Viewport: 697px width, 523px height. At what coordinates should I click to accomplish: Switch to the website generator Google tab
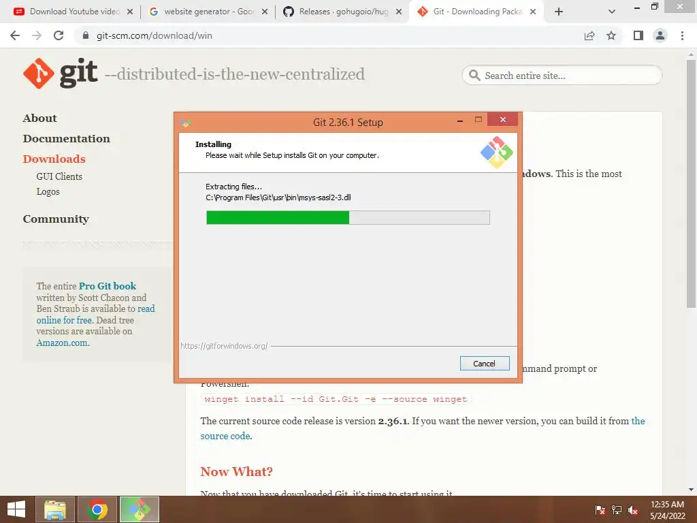[204, 12]
